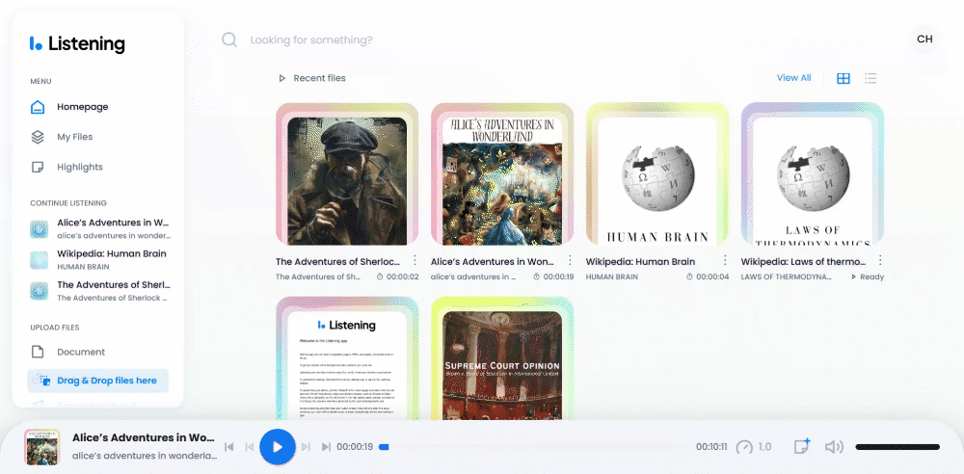
Task: Click the Listening logo in the sidebar
Action: pyautogui.click(x=77, y=43)
